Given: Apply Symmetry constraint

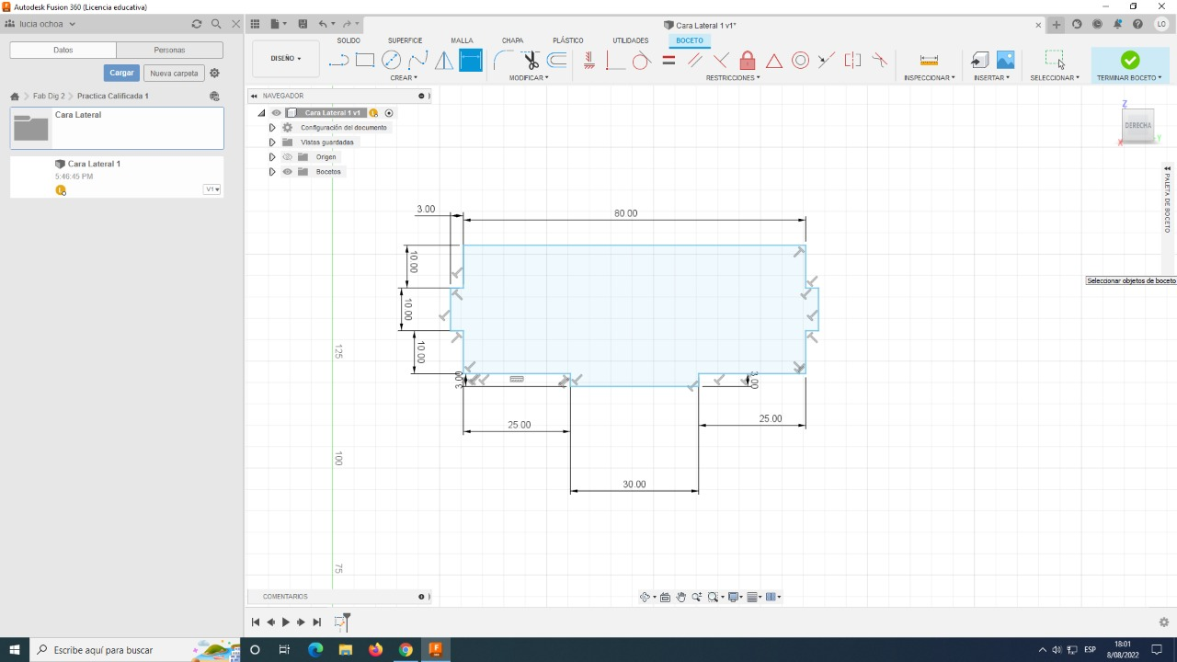Looking at the screenshot, I should pyautogui.click(x=853, y=61).
